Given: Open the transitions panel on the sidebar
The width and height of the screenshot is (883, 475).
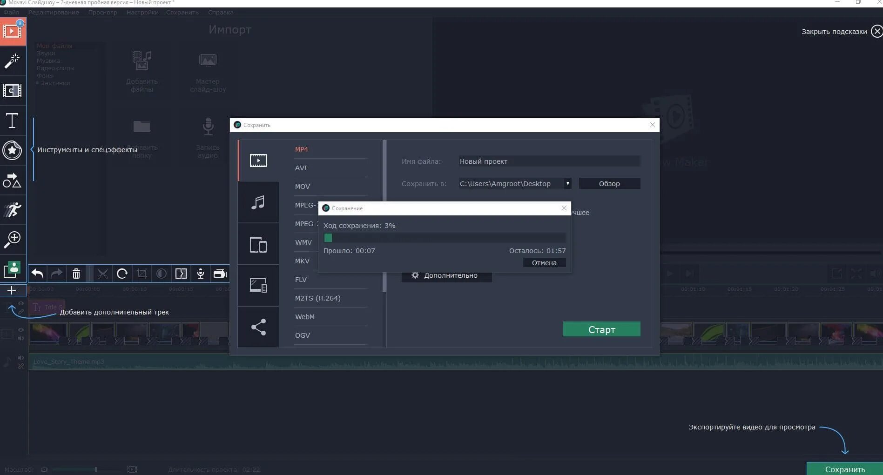Looking at the screenshot, I should 12,91.
